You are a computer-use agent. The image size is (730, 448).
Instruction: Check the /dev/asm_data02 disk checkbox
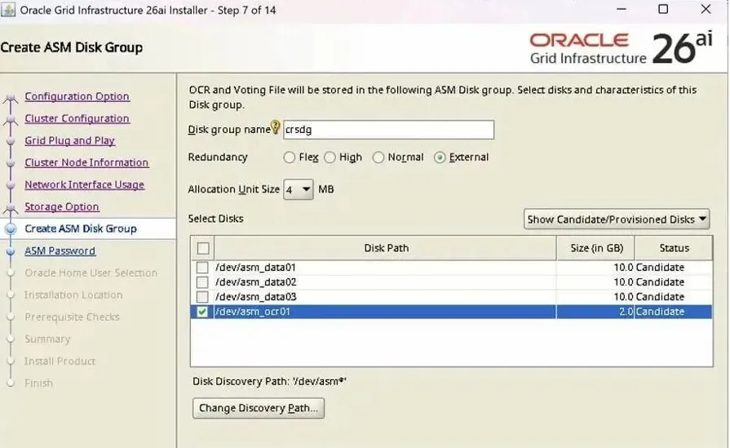tap(202, 282)
